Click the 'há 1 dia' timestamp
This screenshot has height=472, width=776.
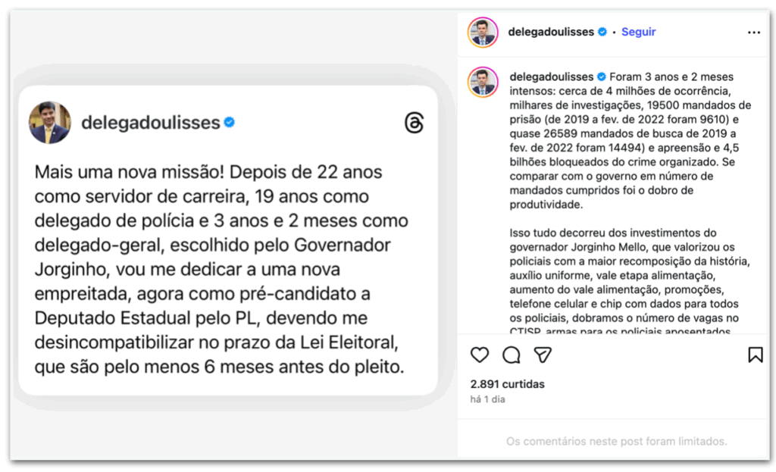tap(487, 399)
